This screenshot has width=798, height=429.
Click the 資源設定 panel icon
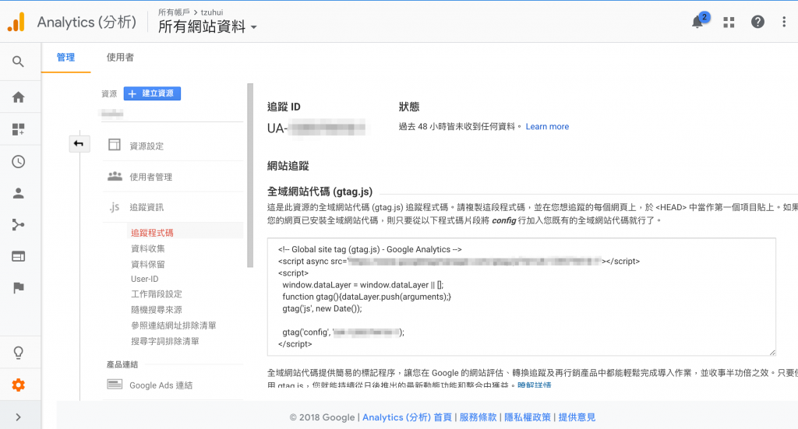(115, 145)
